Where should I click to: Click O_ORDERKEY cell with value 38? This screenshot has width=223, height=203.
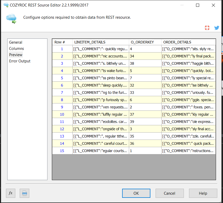(x=145, y=63)
